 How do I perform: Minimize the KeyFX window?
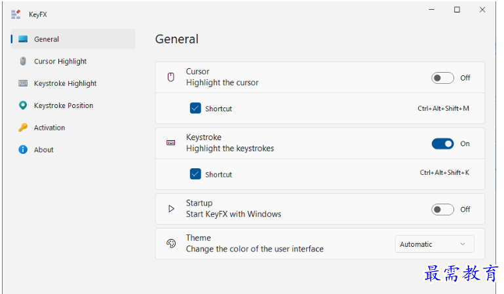(x=432, y=10)
